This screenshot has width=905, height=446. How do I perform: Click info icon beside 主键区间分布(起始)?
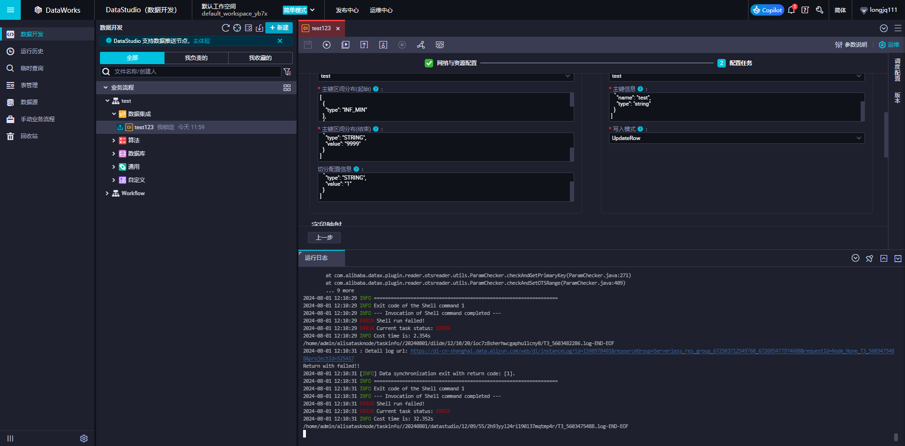coord(376,89)
